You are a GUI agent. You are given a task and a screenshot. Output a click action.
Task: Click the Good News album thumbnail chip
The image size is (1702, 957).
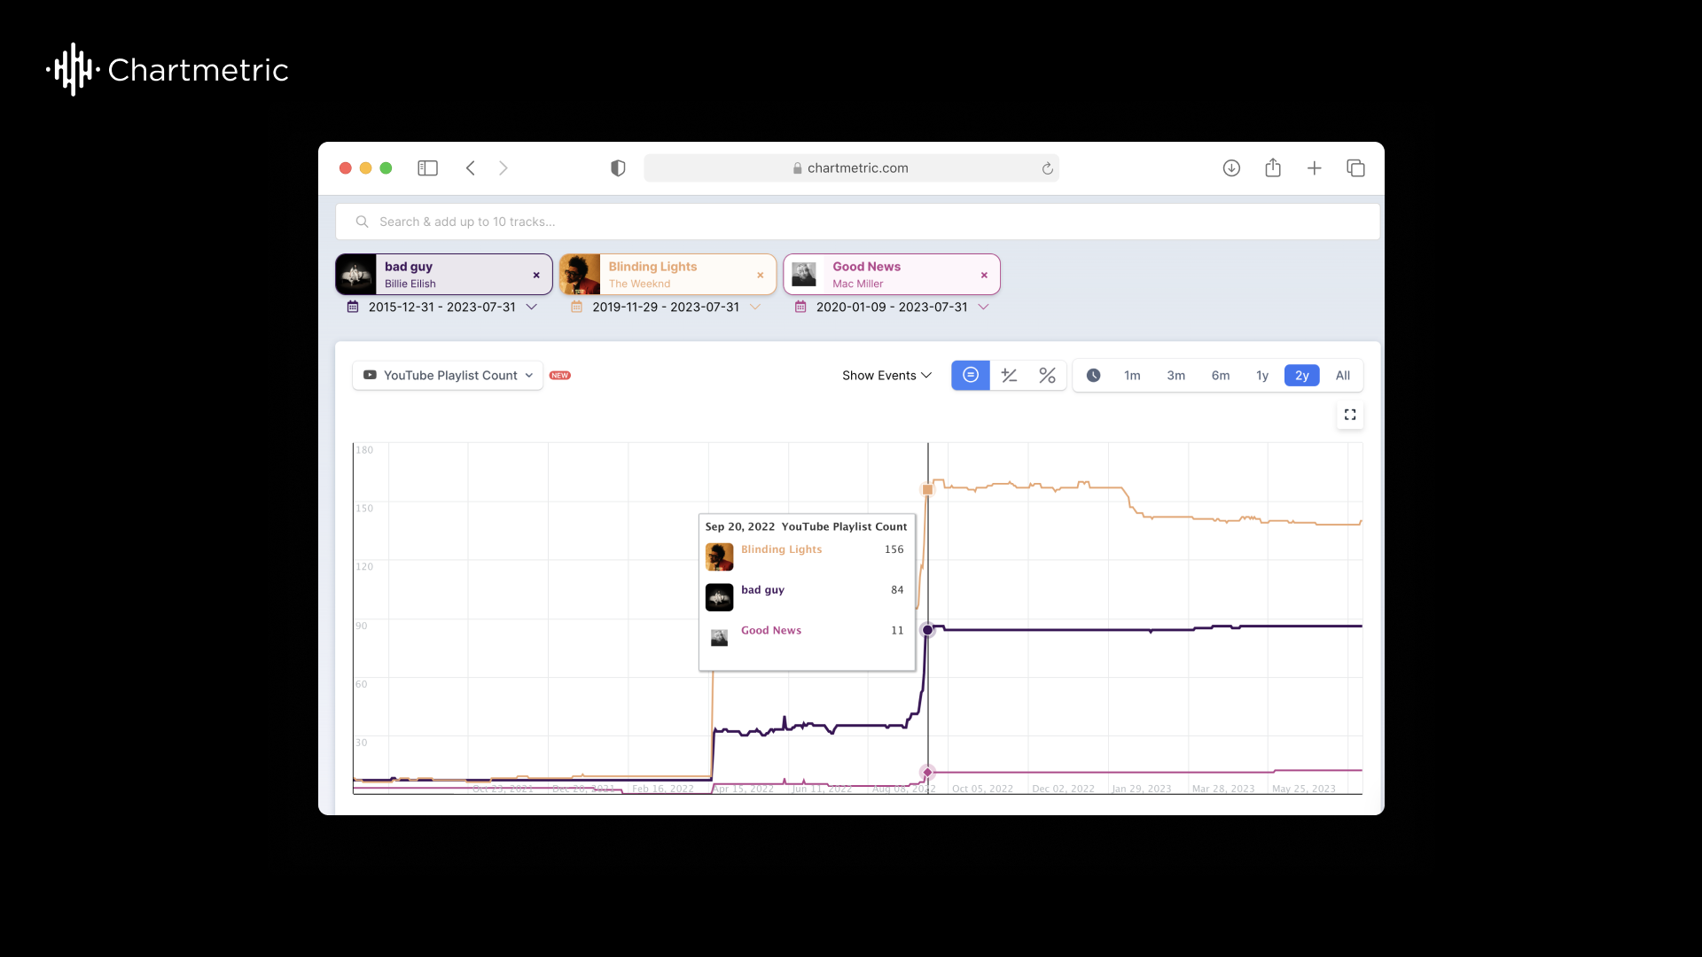tap(804, 275)
